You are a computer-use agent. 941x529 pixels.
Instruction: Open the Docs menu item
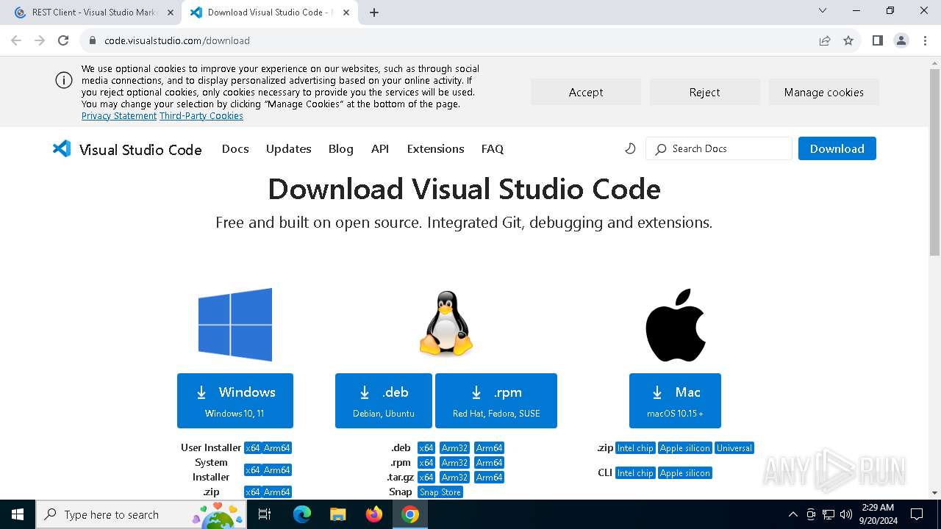click(235, 148)
